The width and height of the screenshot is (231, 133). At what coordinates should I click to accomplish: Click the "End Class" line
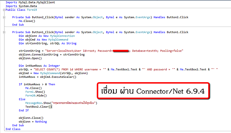(13, 129)
